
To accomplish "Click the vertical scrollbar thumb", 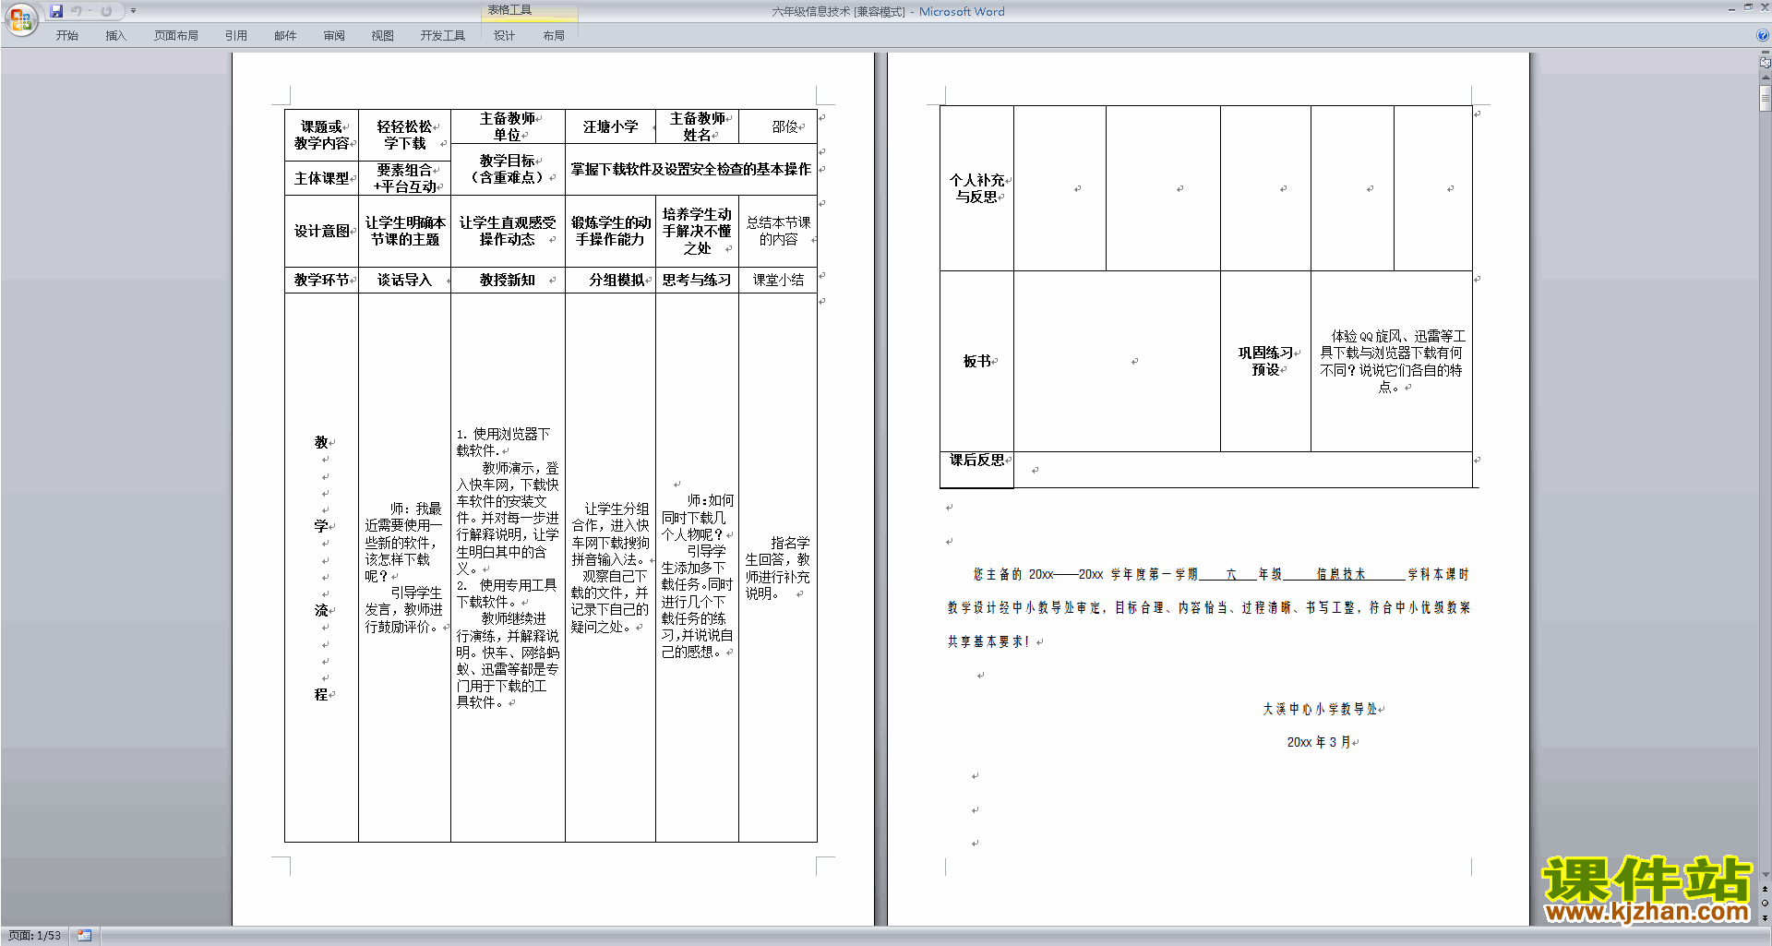I will click(x=1765, y=97).
